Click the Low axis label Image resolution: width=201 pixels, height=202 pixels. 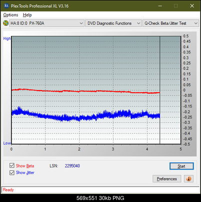click(7, 143)
